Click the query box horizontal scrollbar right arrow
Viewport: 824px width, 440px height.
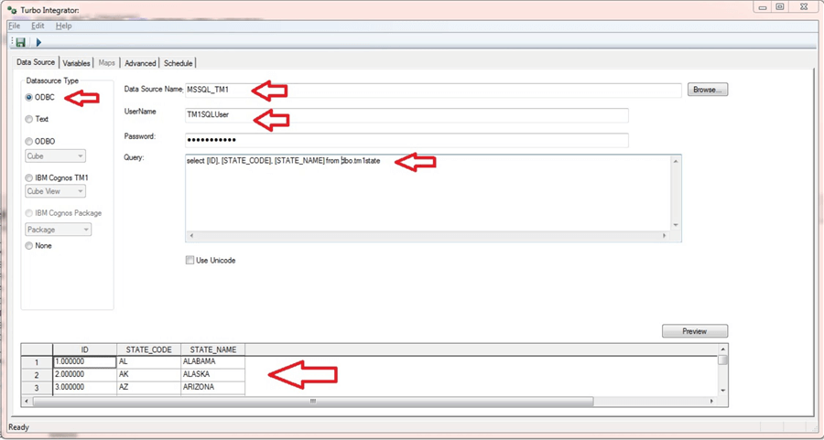point(665,236)
